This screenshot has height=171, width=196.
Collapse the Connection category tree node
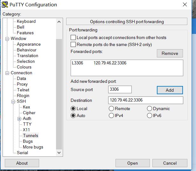point(7,73)
